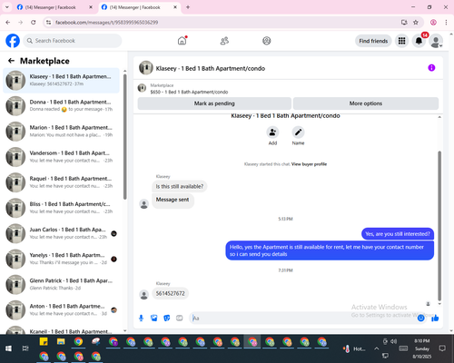Image resolution: width=454 pixels, height=363 pixels.
Task: Show hidden system tray icons
Action: 376,348
